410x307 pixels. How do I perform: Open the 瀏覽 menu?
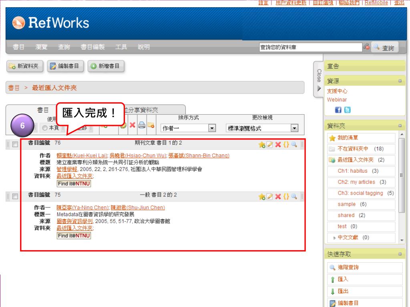[41, 47]
